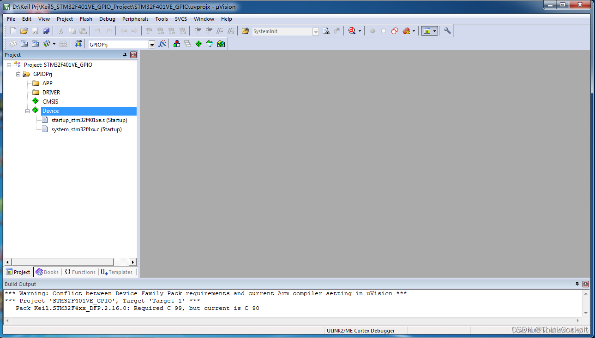Open the Edit menu
The height and width of the screenshot is (338, 595).
point(27,19)
